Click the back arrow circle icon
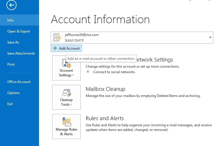This screenshot has height=146, width=216. pos(11,5)
